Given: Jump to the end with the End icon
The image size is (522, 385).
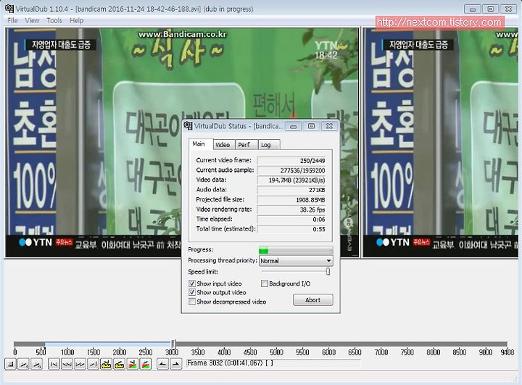Looking at the screenshot, I should 94,365.
